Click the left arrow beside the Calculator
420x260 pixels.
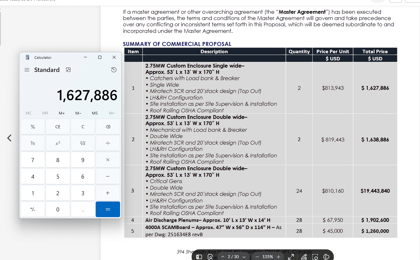9,138
